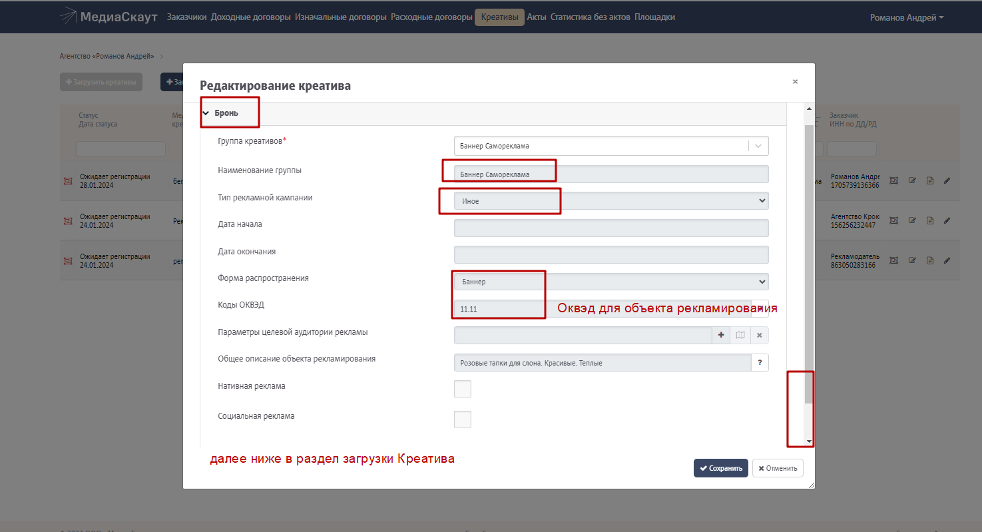Click document icon in Агентство Крок row
This screenshot has width=982, height=532.
pos(930,220)
